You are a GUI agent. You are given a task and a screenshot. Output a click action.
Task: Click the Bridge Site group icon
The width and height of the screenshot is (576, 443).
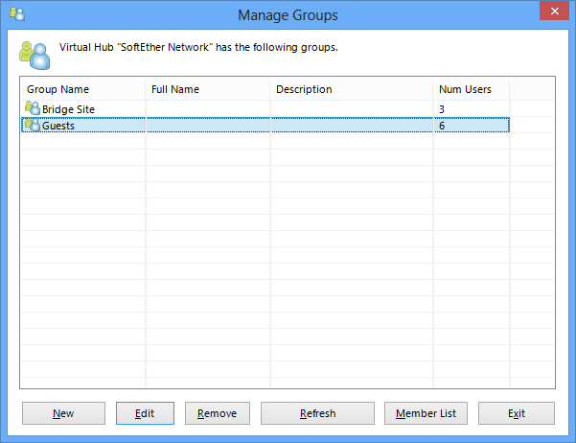33,108
